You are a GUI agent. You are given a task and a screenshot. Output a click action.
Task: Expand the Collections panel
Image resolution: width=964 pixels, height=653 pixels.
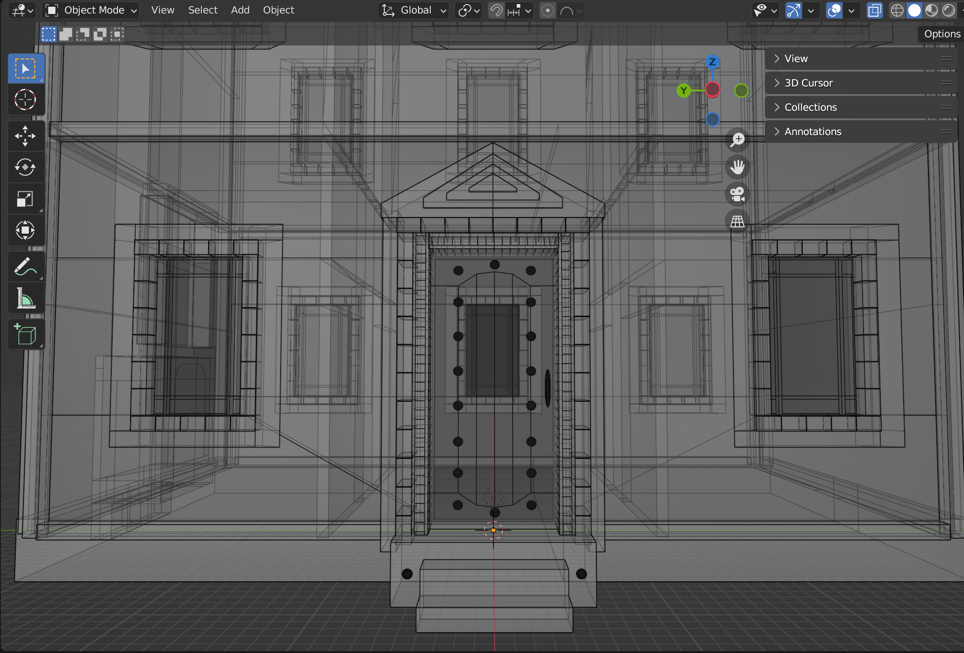(810, 107)
